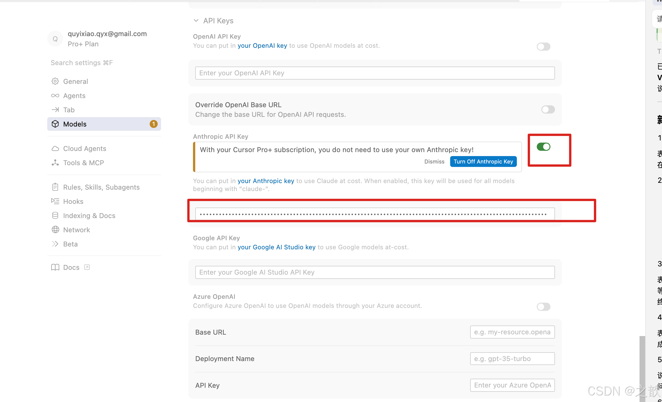Toggle Override OpenAI Base URL switch
Screen dimensions: 662x402
click(x=548, y=109)
